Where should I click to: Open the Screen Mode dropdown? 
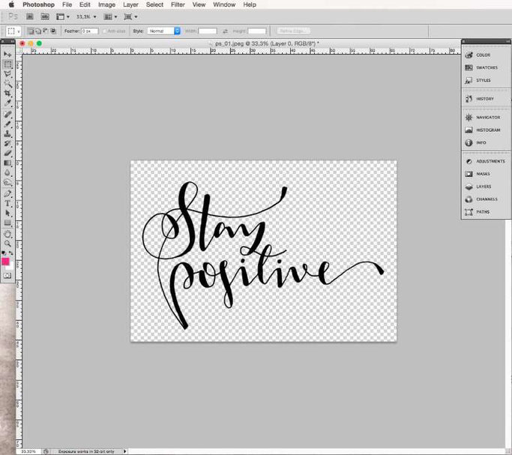[130, 16]
